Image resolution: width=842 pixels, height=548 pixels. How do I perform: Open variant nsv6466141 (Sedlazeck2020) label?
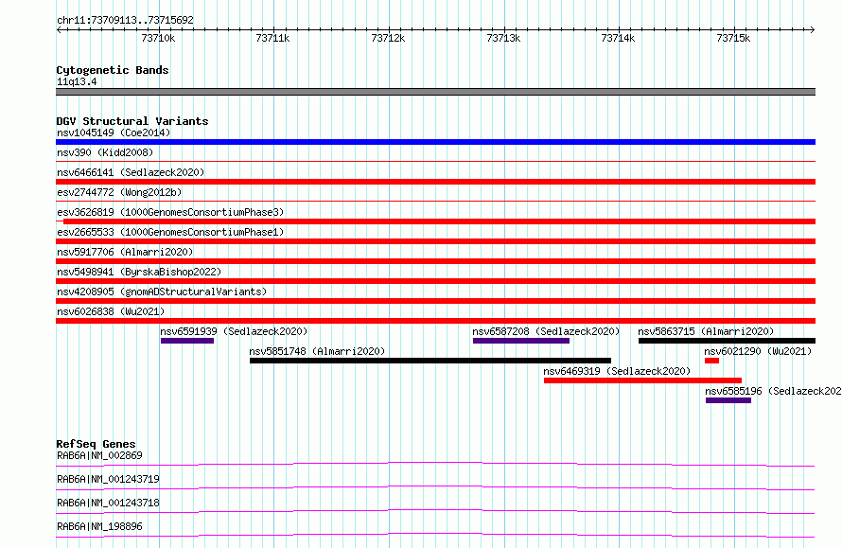tap(131, 172)
